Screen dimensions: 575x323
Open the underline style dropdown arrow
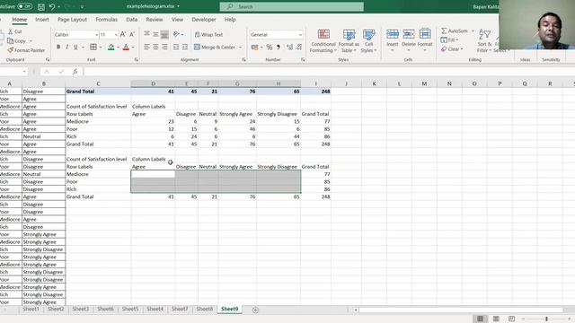[83, 47]
